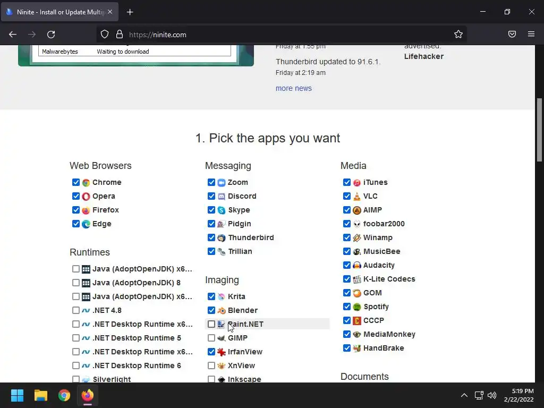Click the Lifehacker bold text
This screenshot has width=544, height=408.
423,56
